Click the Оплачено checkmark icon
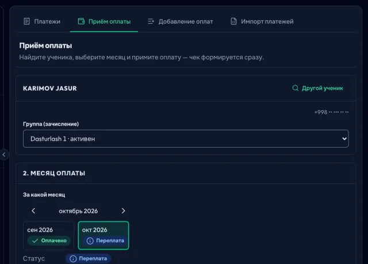 [35, 241]
